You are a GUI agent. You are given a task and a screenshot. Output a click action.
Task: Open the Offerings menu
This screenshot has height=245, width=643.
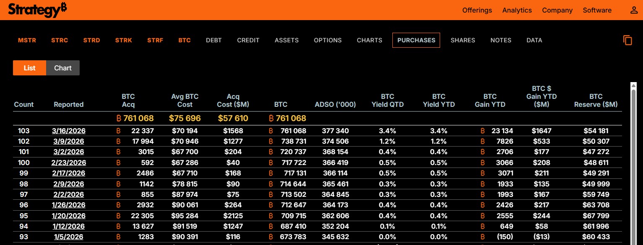[477, 10]
